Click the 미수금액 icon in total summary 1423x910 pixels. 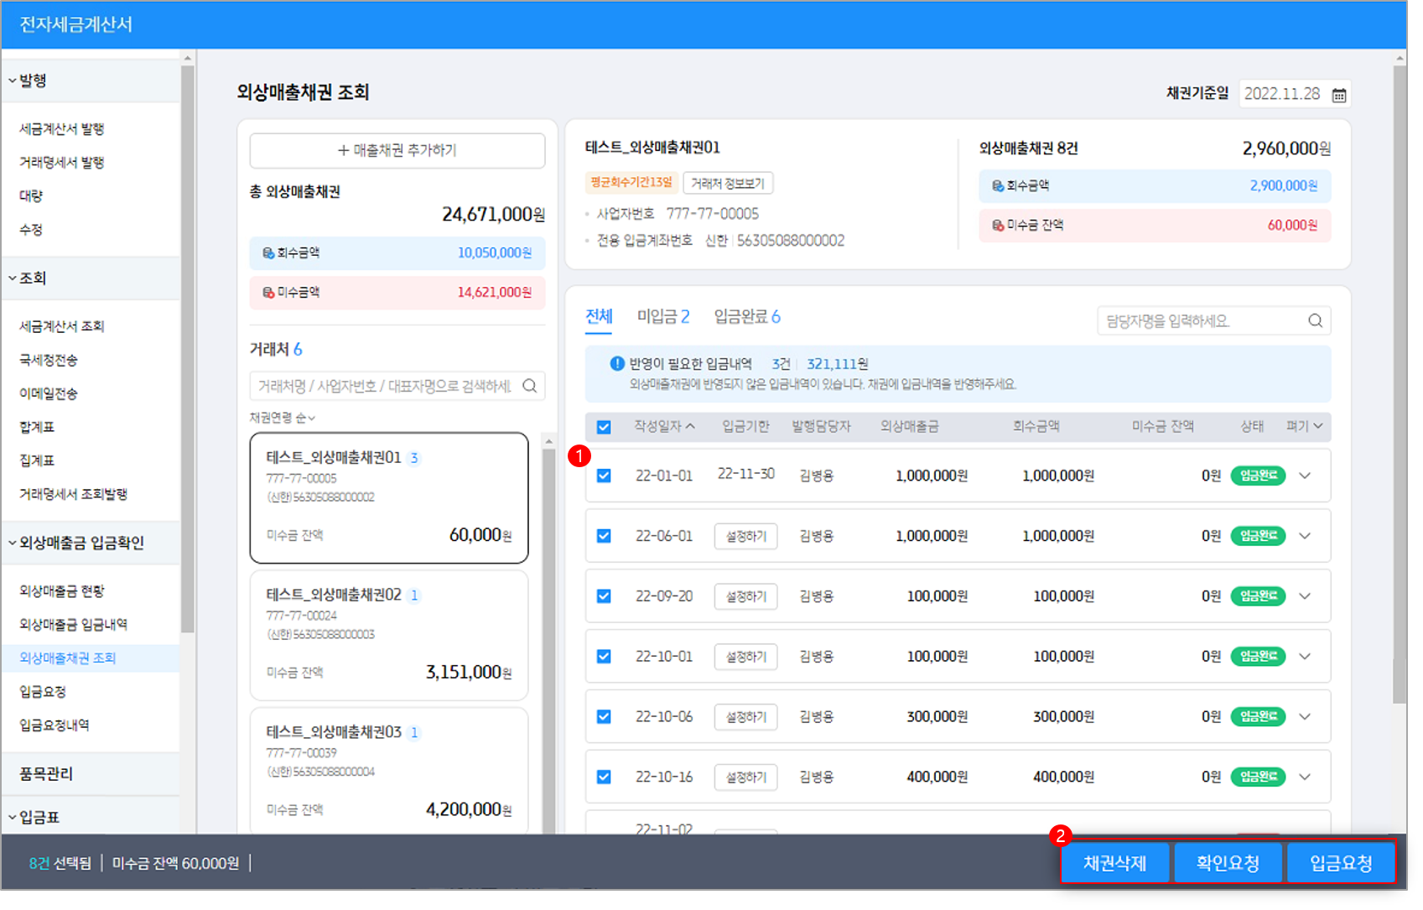point(268,292)
